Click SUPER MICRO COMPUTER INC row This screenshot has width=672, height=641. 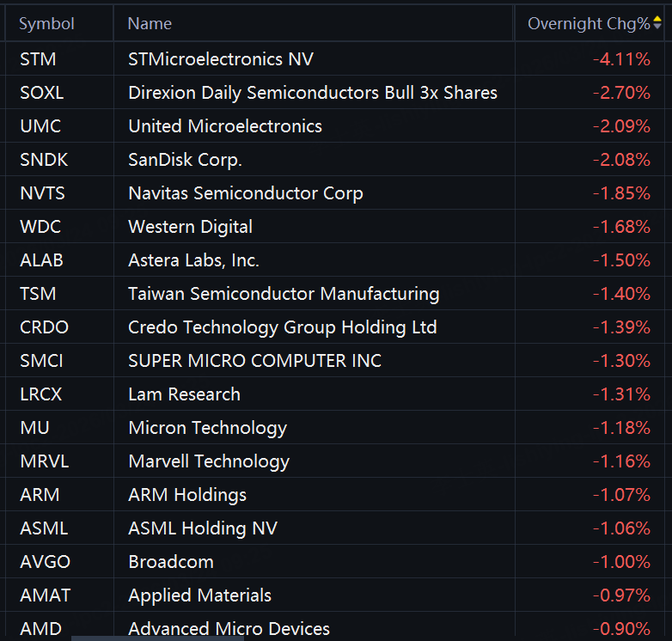point(254,361)
